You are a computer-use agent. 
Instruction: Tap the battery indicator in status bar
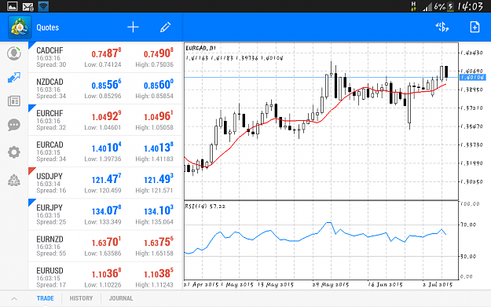450,6
